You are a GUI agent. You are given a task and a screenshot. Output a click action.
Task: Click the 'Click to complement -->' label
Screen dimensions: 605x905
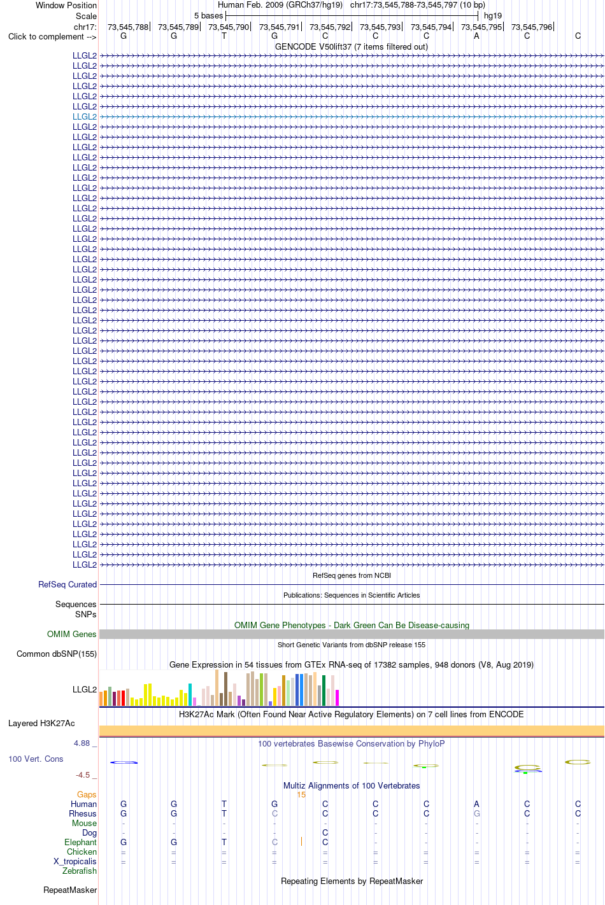pos(52,36)
